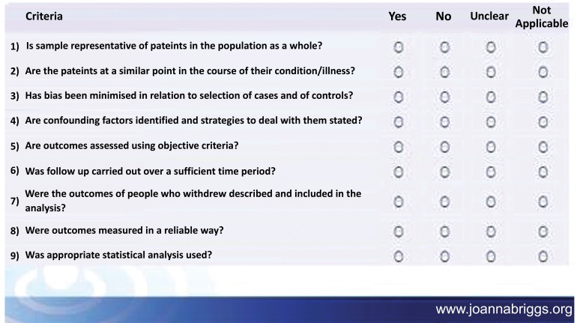Mark Yes for outcomes measured in reliable way

(398, 232)
